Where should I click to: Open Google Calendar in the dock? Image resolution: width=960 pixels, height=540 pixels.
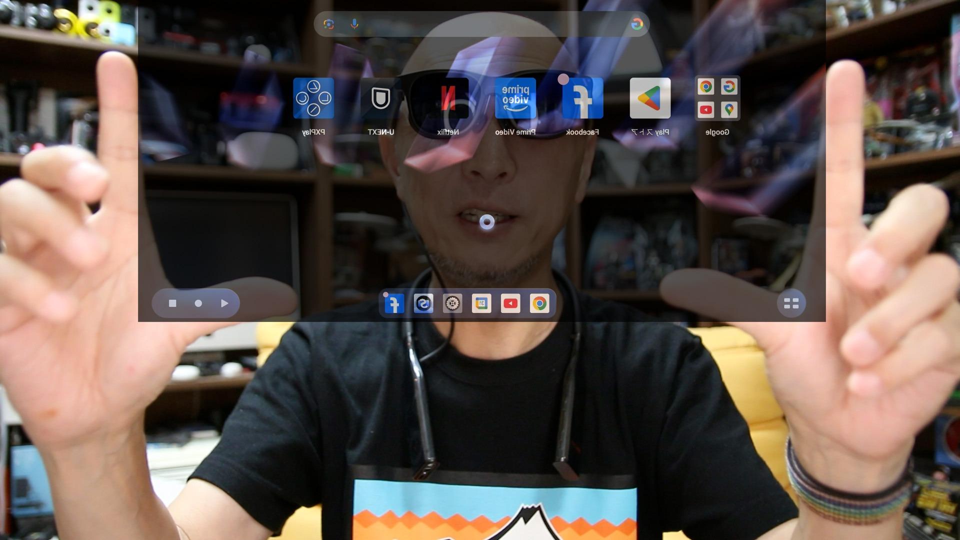[481, 303]
